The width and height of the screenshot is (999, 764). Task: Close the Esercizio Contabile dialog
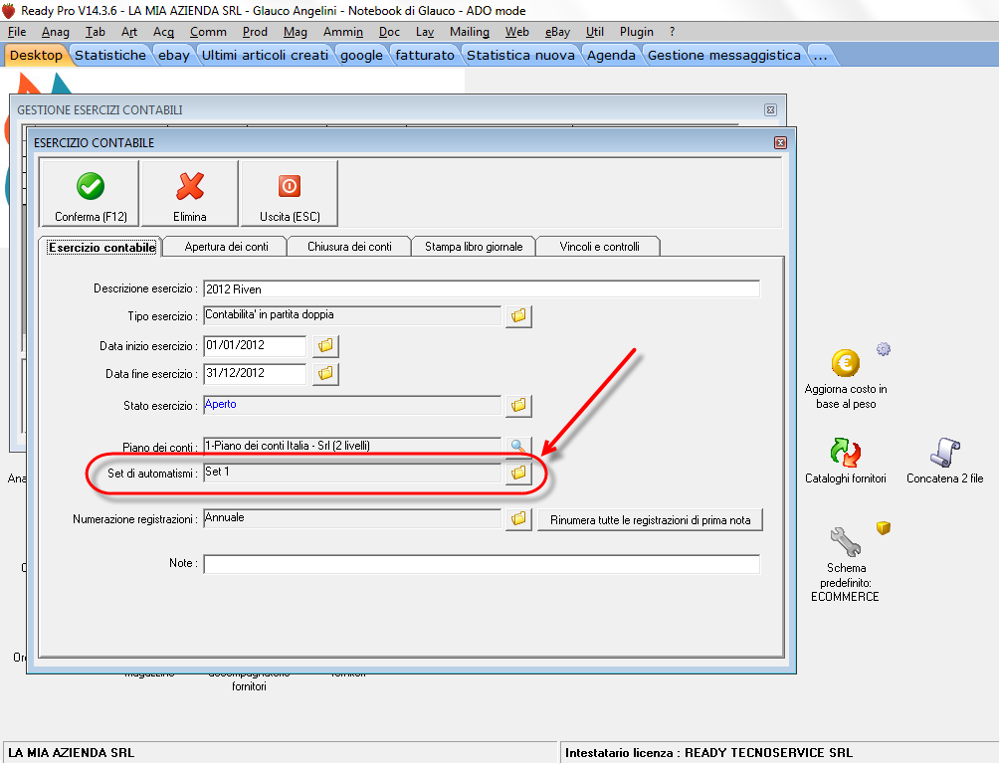click(780, 142)
